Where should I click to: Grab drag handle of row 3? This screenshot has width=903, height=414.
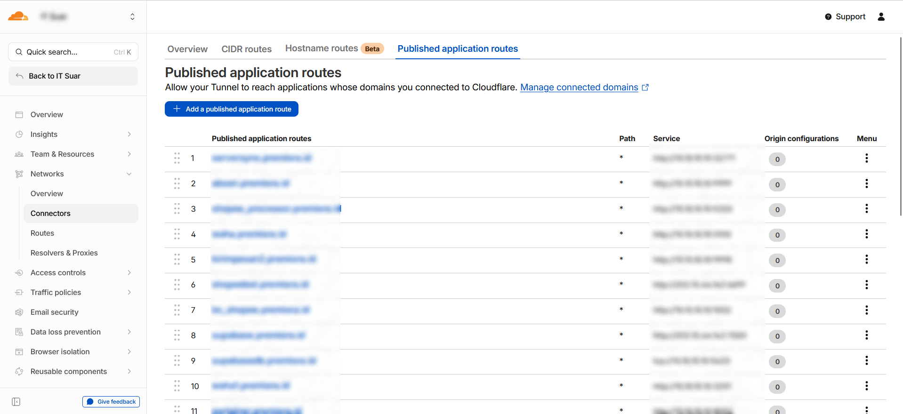point(177,209)
